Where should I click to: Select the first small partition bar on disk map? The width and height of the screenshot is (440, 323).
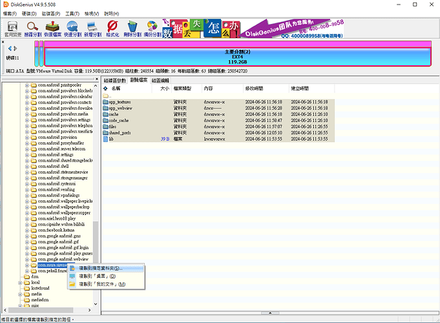(x=36, y=54)
